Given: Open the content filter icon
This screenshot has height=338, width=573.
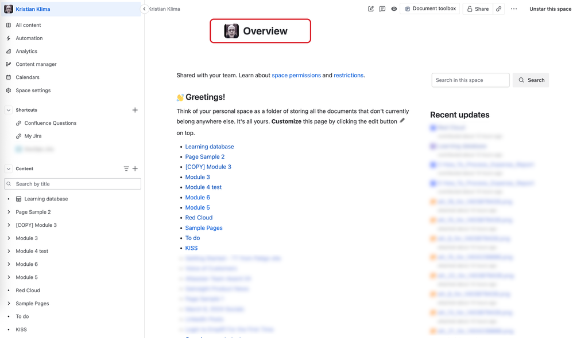Looking at the screenshot, I should tap(126, 169).
